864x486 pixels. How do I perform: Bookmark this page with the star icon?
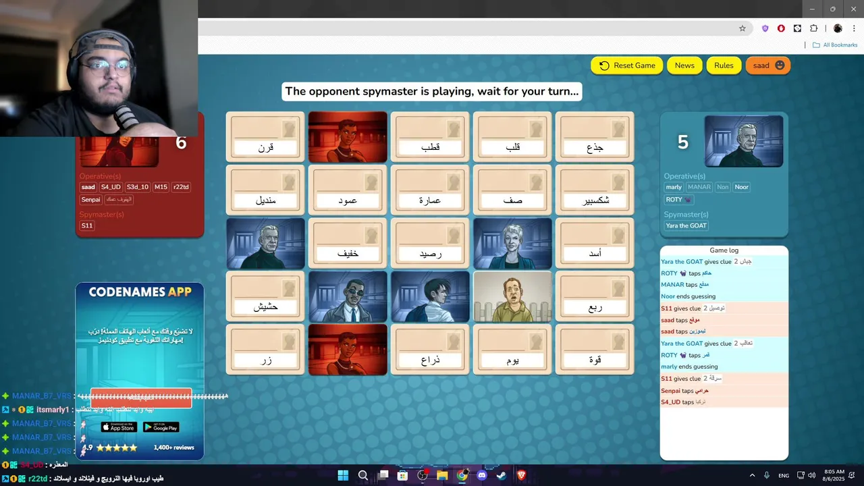pos(742,28)
